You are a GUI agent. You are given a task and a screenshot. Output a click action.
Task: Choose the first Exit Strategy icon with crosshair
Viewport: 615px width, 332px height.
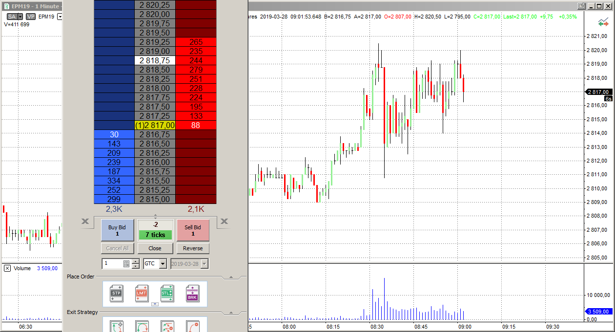coord(117,326)
